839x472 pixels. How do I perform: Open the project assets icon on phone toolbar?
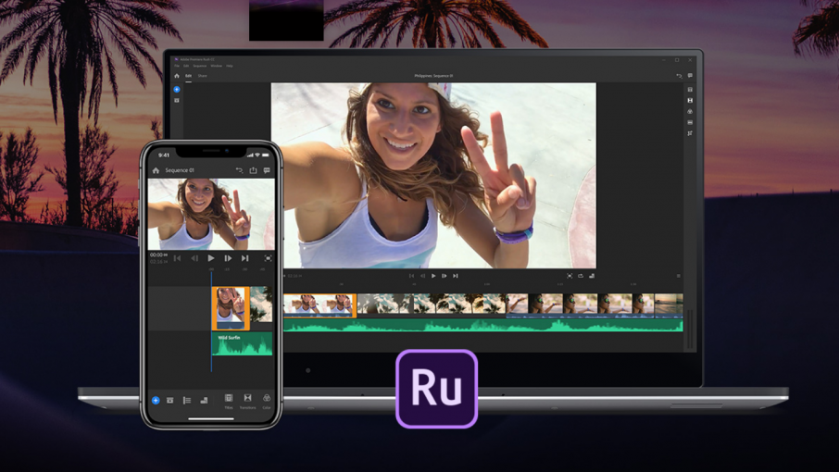click(x=169, y=401)
